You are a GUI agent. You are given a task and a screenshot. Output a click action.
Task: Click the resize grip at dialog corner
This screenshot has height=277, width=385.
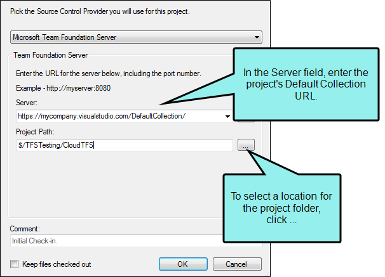267,274
